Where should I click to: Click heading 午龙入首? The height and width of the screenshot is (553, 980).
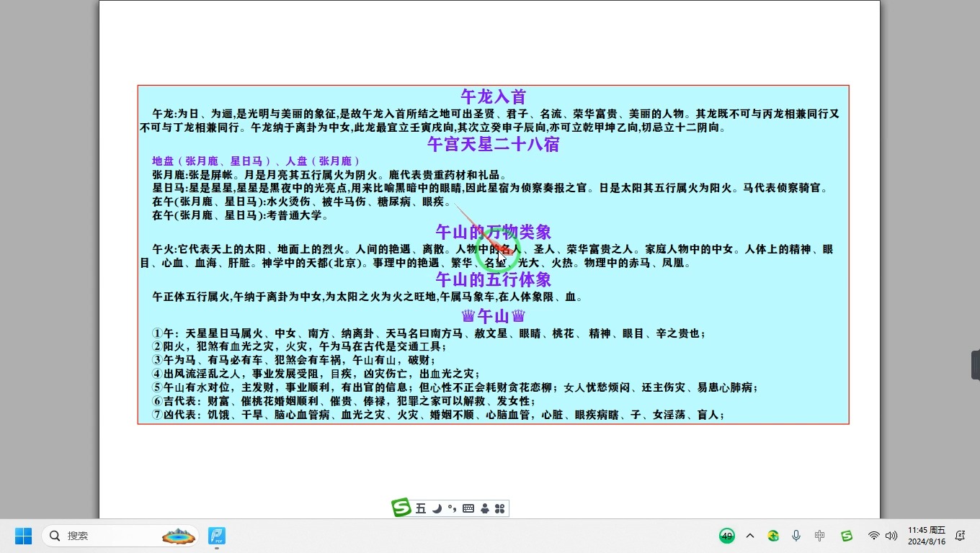[494, 96]
